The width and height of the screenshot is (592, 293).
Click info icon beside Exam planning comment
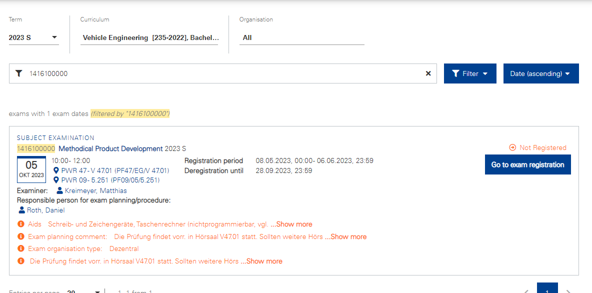pyautogui.click(x=21, y=236)
